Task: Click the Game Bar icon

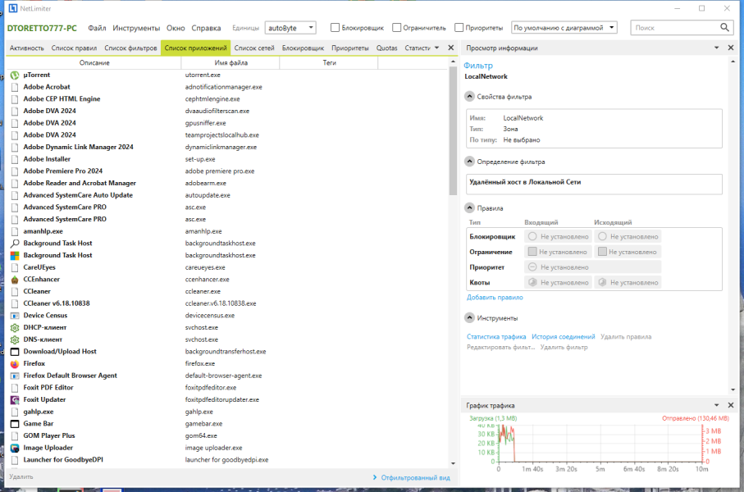Action: (15, 424)
